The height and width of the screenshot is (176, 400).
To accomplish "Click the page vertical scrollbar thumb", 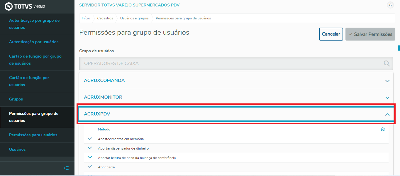I will click(399, 48).
